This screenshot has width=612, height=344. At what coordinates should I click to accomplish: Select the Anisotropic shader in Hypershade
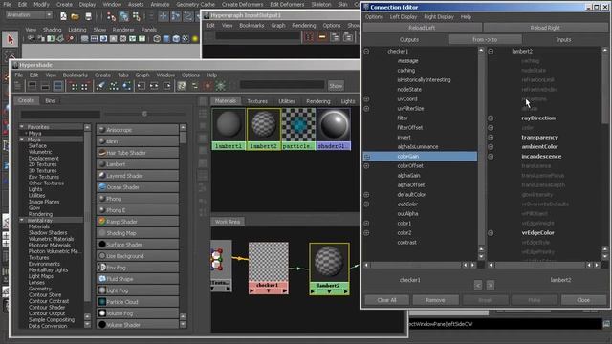point(138,130)
